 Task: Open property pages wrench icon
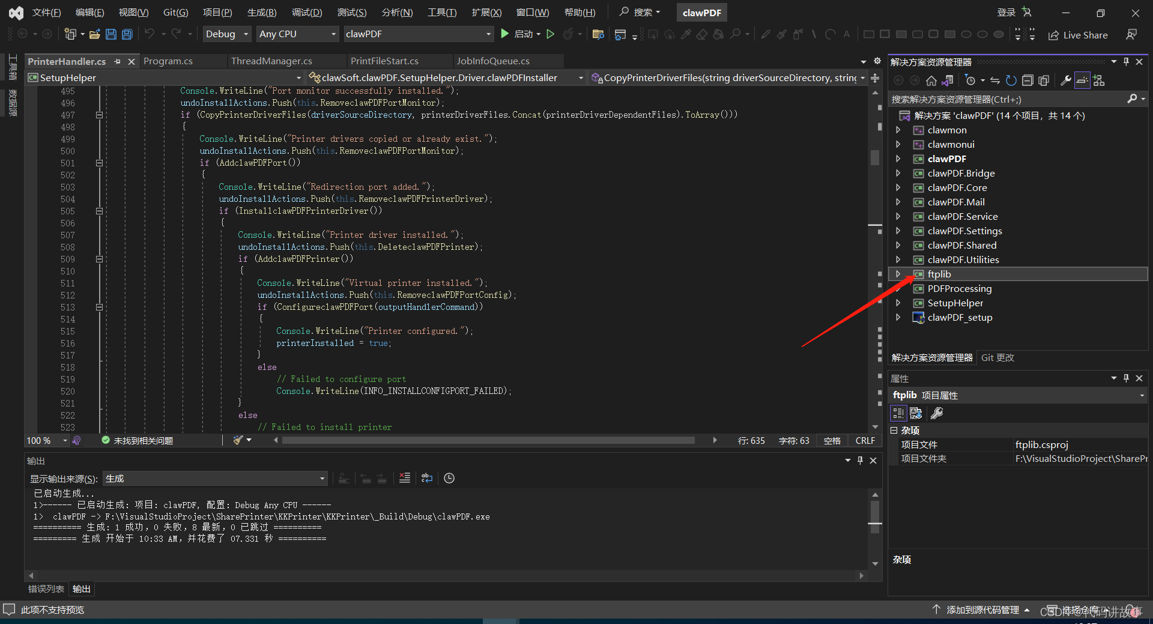tap(937, 413)
